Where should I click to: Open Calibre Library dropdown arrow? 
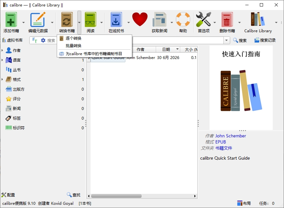point(276,23)
